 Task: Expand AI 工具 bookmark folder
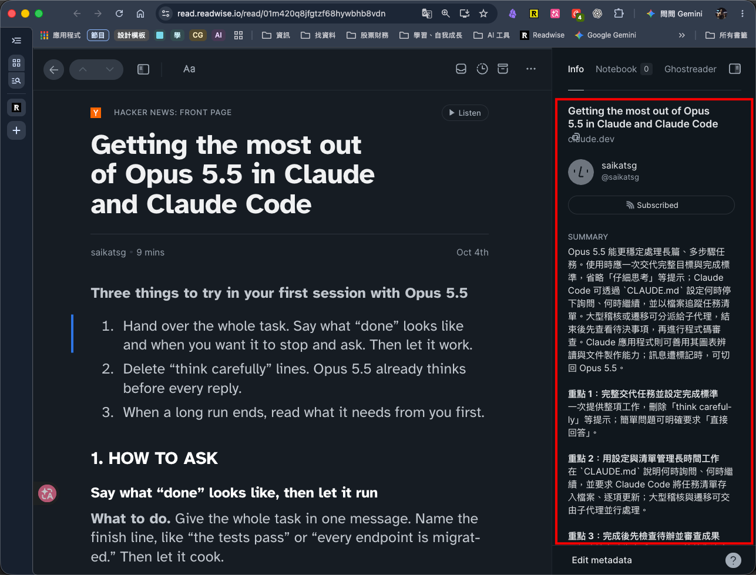point(492,35)
